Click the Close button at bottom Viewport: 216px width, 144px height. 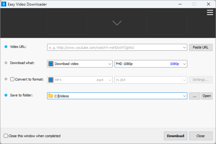point(201,136)
